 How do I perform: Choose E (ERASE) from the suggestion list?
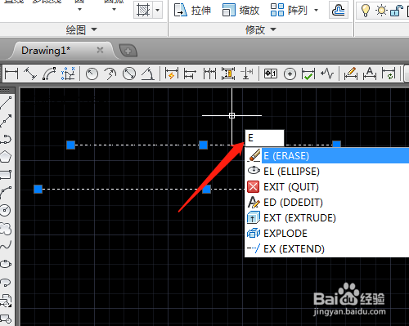click(x=327, y=156)
